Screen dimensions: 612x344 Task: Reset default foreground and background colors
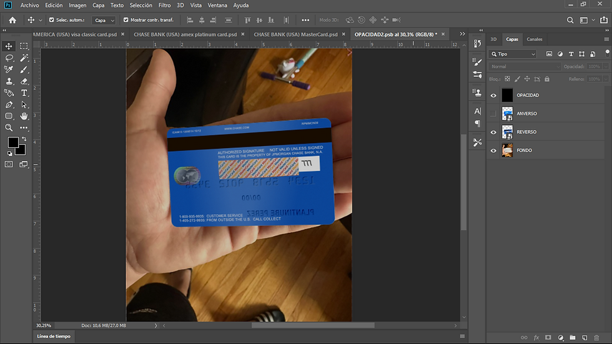coord(10,154)
